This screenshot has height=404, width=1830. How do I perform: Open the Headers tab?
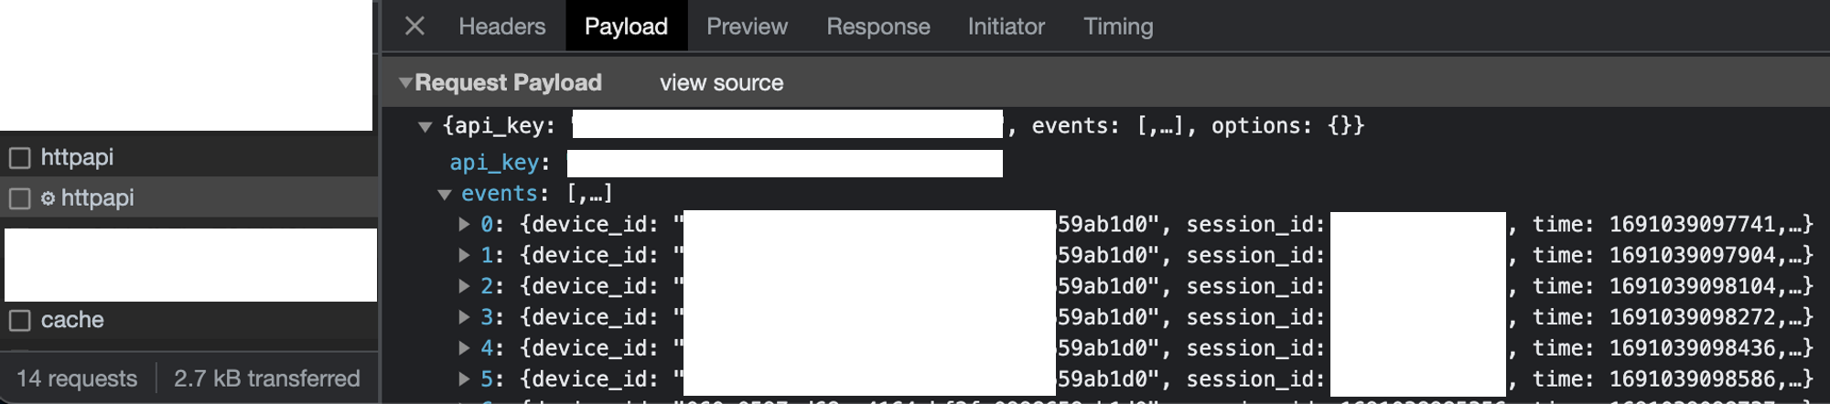(501, 27)
